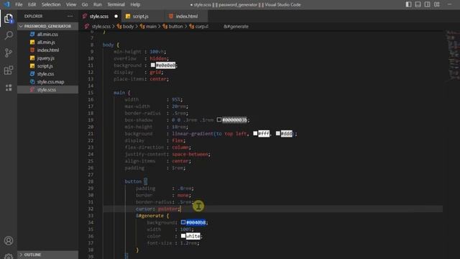Open the Go menu

pyautogui.click(x=85, y=4)
